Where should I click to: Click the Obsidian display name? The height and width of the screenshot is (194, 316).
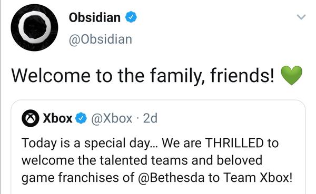95,17
